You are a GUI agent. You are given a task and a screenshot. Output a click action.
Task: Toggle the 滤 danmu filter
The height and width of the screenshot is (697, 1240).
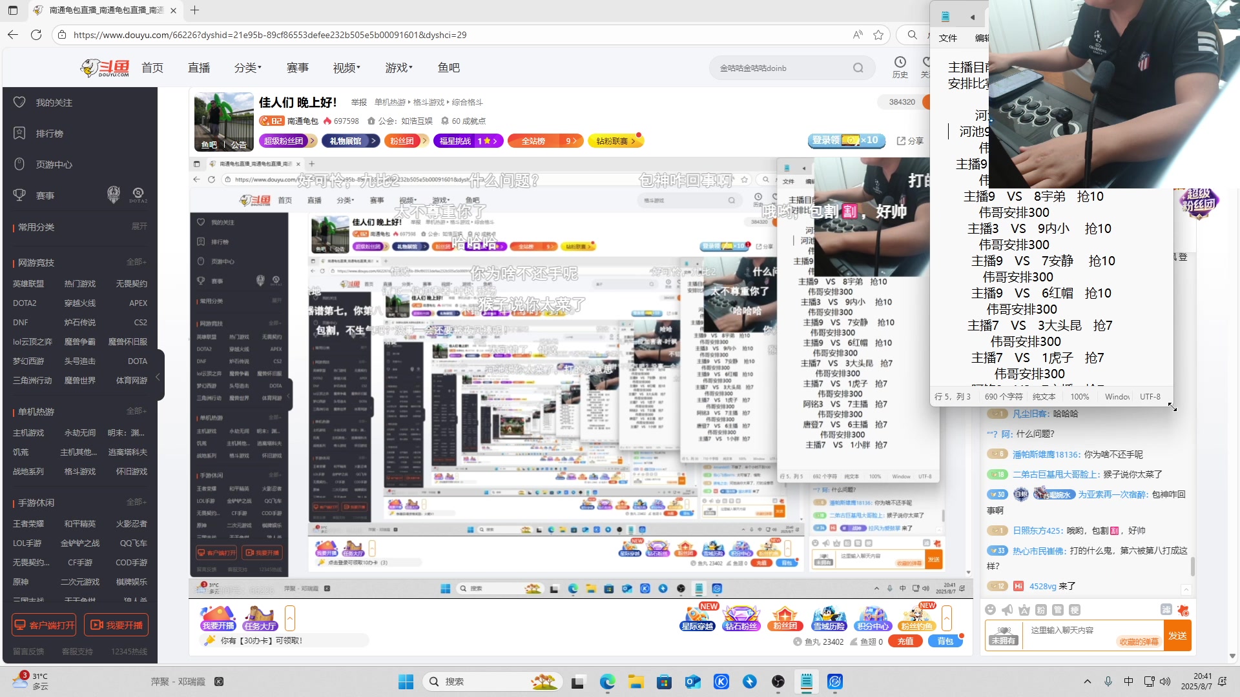pos(1166,610)
